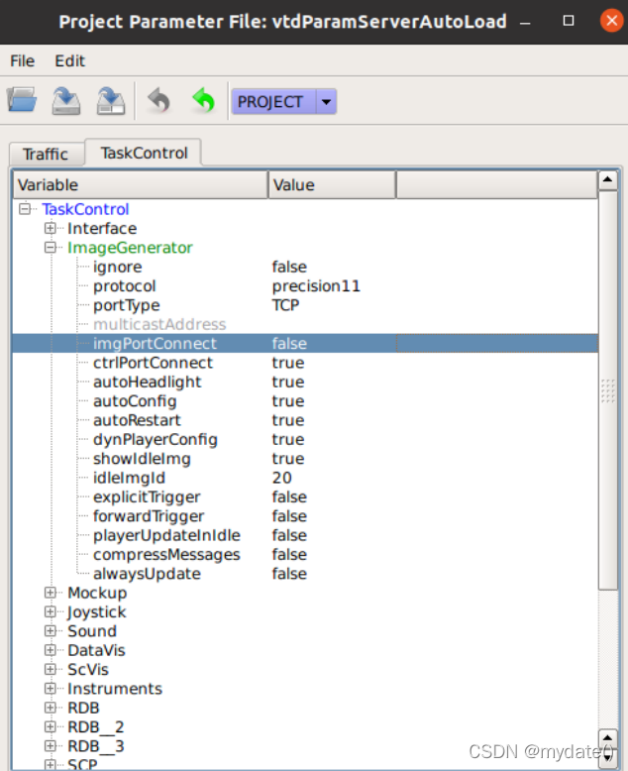
Task: Click the Value column header
Action: point(332,185)
